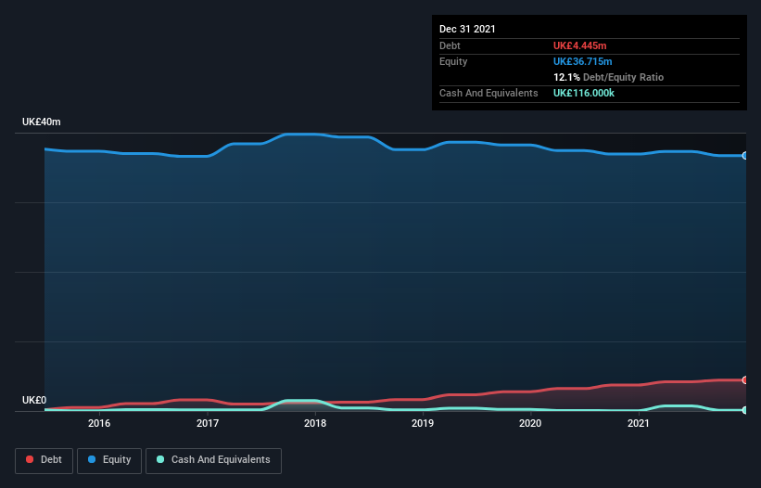
Task: Click the red Debt legend dot
Action: coord(30,459)
